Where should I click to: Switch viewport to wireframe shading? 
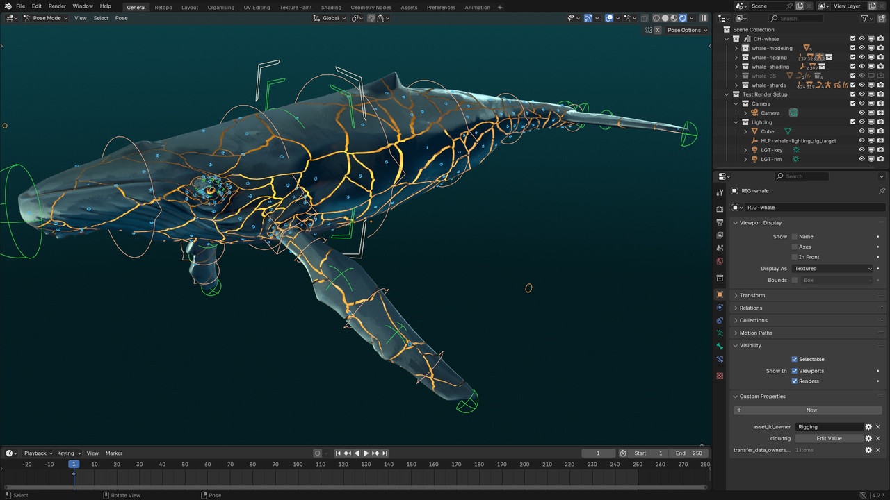656,18
